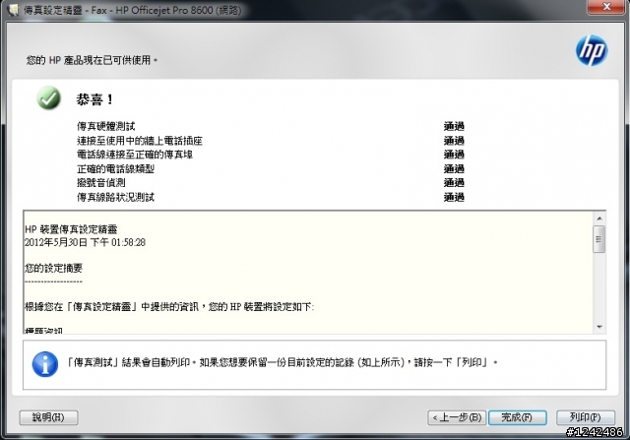Click the blue information icon
The width and height of the screenshot is (630, 440).
pyautogui.click(x=45, y=364)
